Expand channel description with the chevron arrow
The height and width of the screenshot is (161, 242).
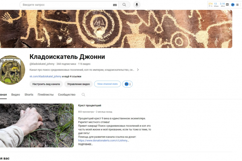click(138, 70)
